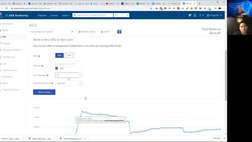Open Manage keys in the sidebar
The width and height of the screenshot is (252, 142).
point(8,57)
